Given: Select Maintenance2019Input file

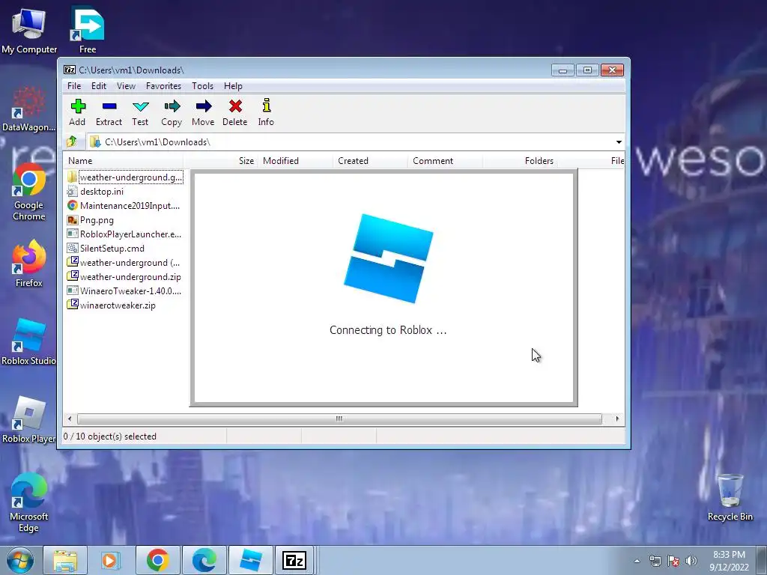Looking at the screenshot, I should click(x=124, y=206).
